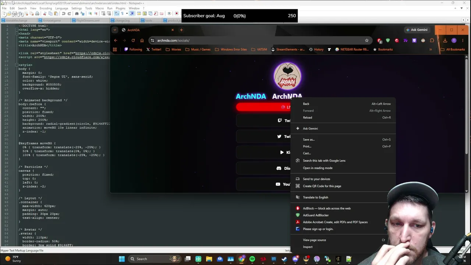Screen dimensions: 471x265
Task: Open Chrome's tab search chevron
Action: 115,30
